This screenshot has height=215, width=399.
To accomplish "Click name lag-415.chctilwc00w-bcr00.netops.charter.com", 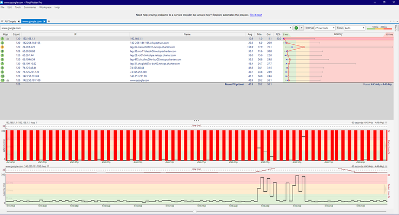I will click(x=156, y=59).
